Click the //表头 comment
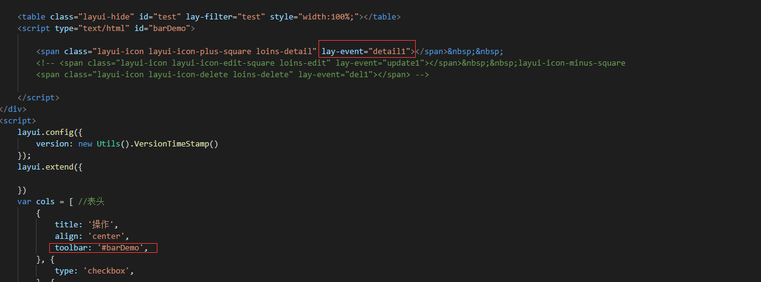Viewport: 761px width, 282px height. (x=91, y=201)
